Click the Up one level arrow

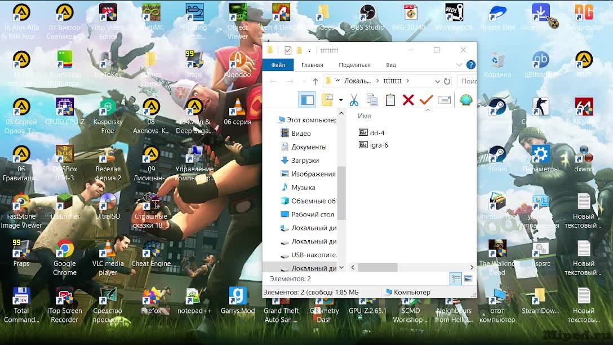pos(315,81)
